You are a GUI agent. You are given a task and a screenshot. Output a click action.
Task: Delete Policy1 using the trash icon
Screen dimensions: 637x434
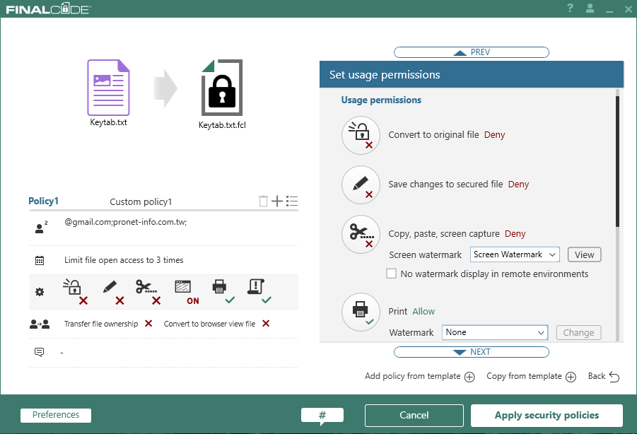tap(263, 201)
